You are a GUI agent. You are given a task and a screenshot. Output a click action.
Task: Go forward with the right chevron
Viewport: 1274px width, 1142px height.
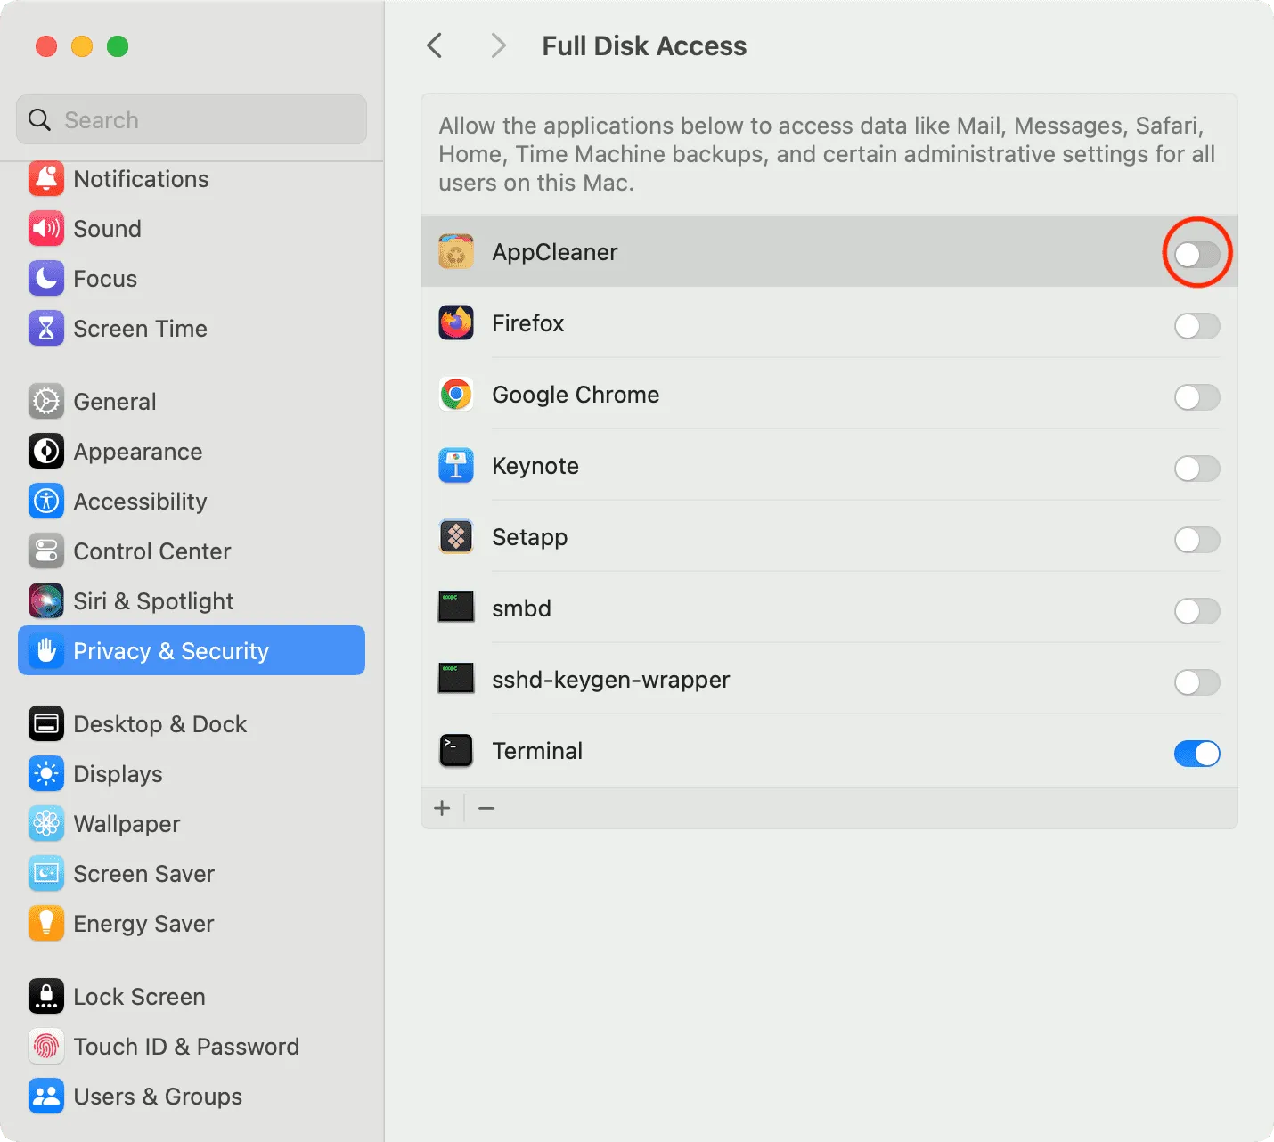pos(498,45)
